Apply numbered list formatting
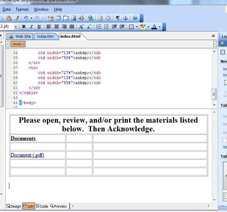The height and width of the screenshot is (212, 227). (99, 27)
